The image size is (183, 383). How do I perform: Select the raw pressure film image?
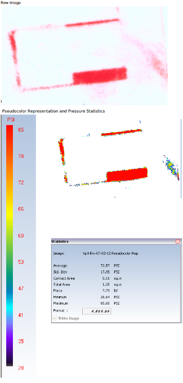[84, 56]
